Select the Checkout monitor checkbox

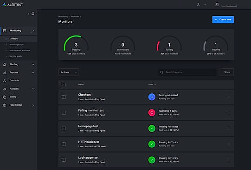(x=64, y=97)
